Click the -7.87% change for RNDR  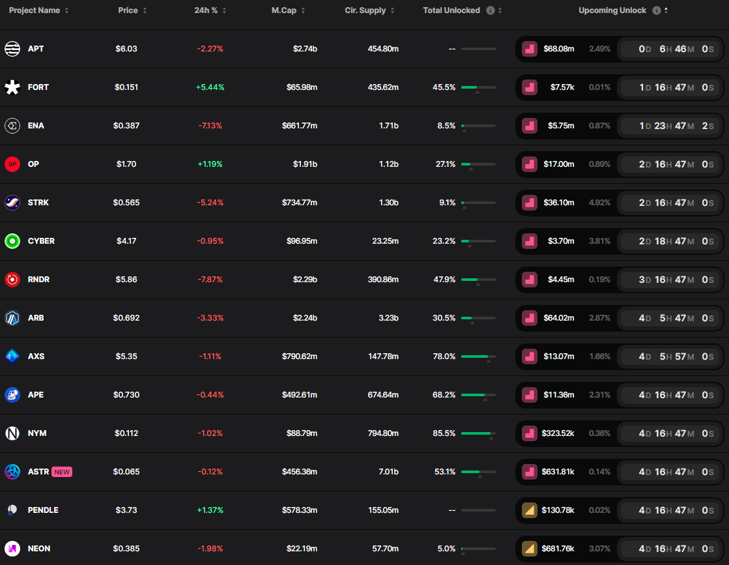click(210, 280)
